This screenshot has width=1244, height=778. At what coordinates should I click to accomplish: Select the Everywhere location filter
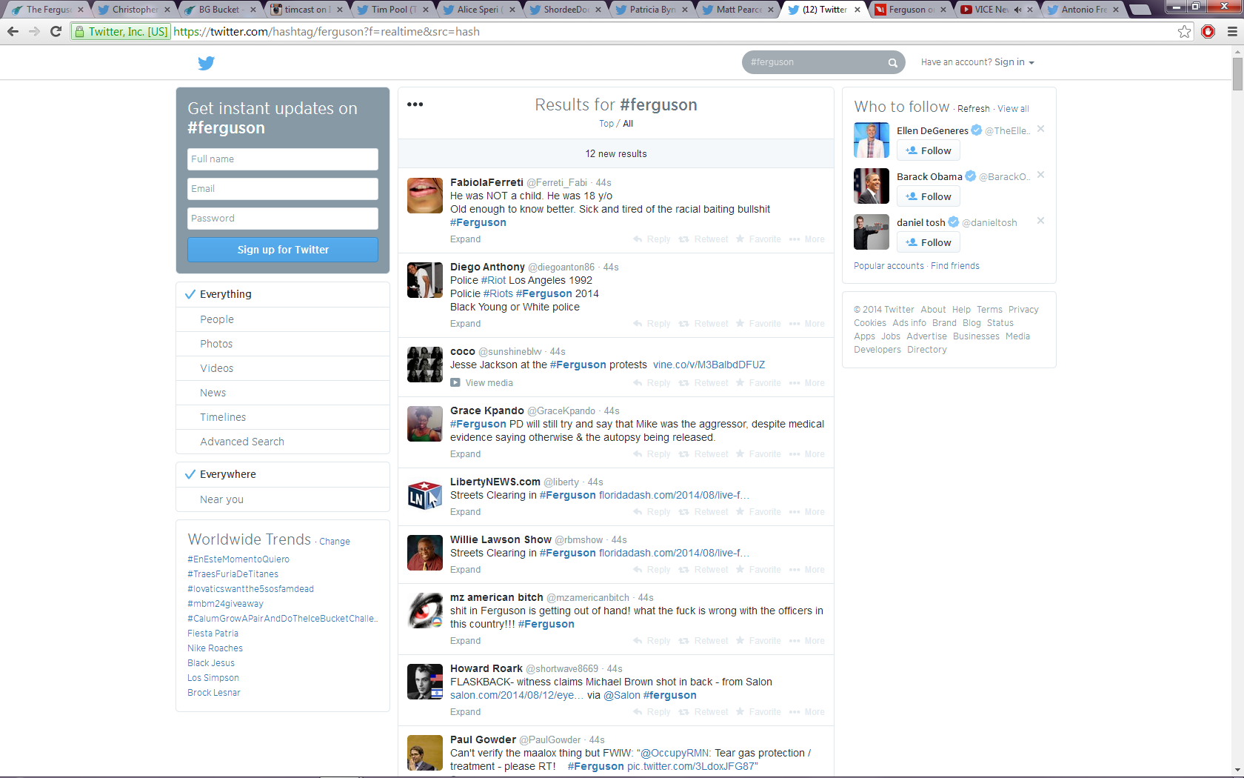pos(283,474)
